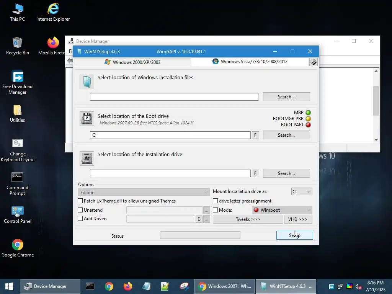Click the WinNTSetup settings icon beside tabs
392x294 pixels.
pos(313,62)
